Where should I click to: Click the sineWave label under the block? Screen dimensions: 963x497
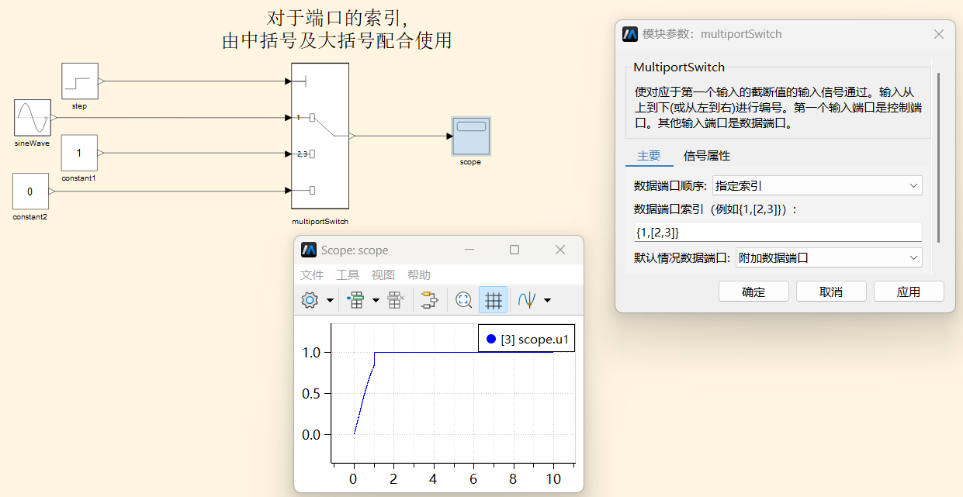tap(32, 143)
